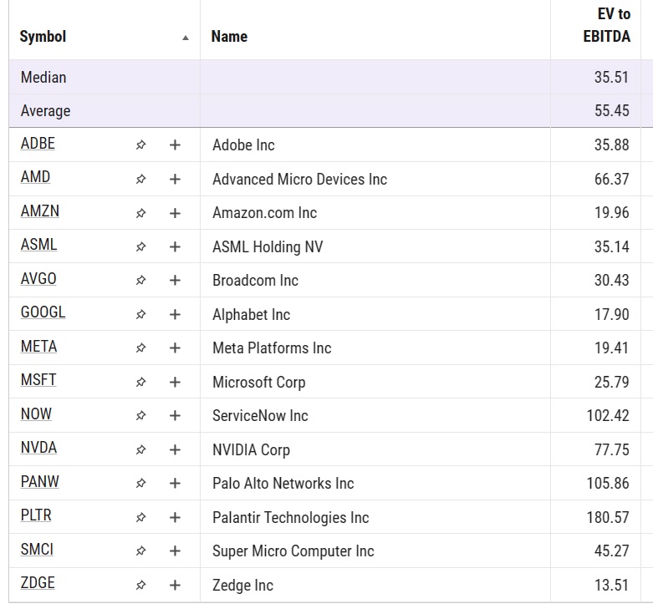653x614 pixels.
Task: Pin the NOW row
Action: tap(140, 415)
